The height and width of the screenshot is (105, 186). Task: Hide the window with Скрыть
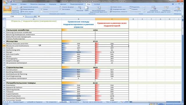(133, 9)
